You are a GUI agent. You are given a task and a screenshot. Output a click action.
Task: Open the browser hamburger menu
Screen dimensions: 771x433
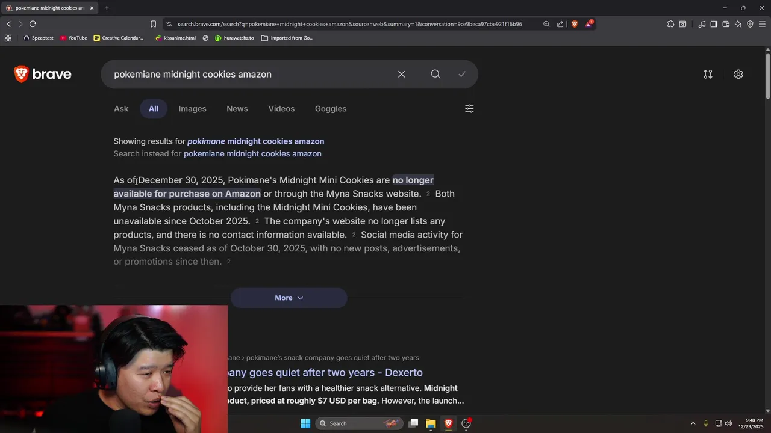[762, 24]
